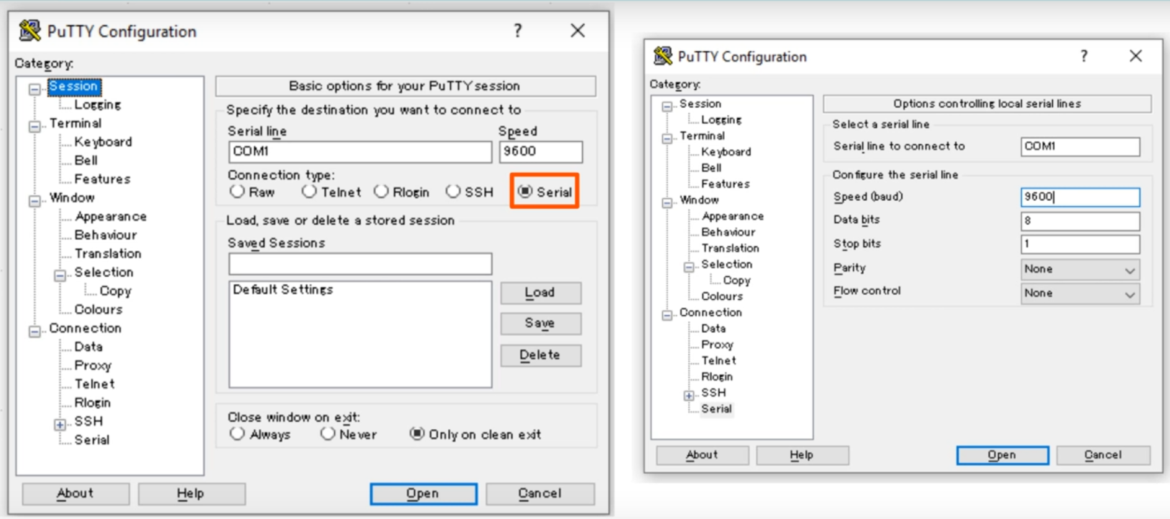1170x519 pixels.
Task: Open the Flow control dropdown
Action: 1080,294
